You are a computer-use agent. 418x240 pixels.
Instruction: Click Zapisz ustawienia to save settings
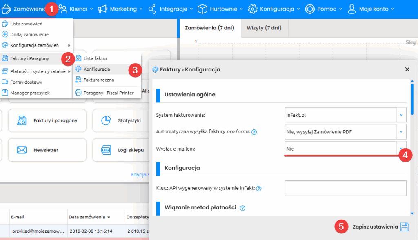click(x=375, y=227)
